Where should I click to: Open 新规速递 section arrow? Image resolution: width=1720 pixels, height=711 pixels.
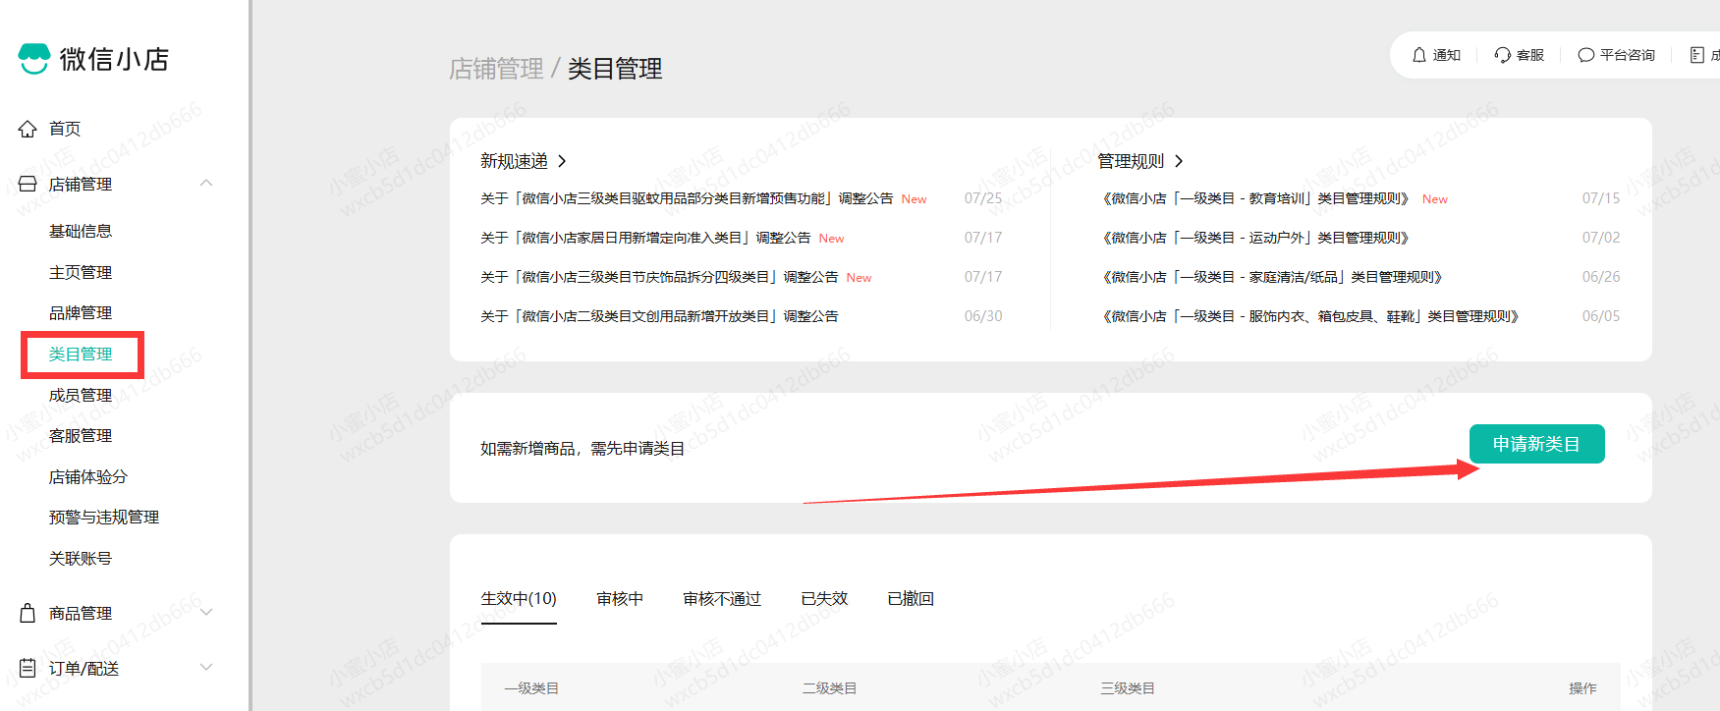562,161
